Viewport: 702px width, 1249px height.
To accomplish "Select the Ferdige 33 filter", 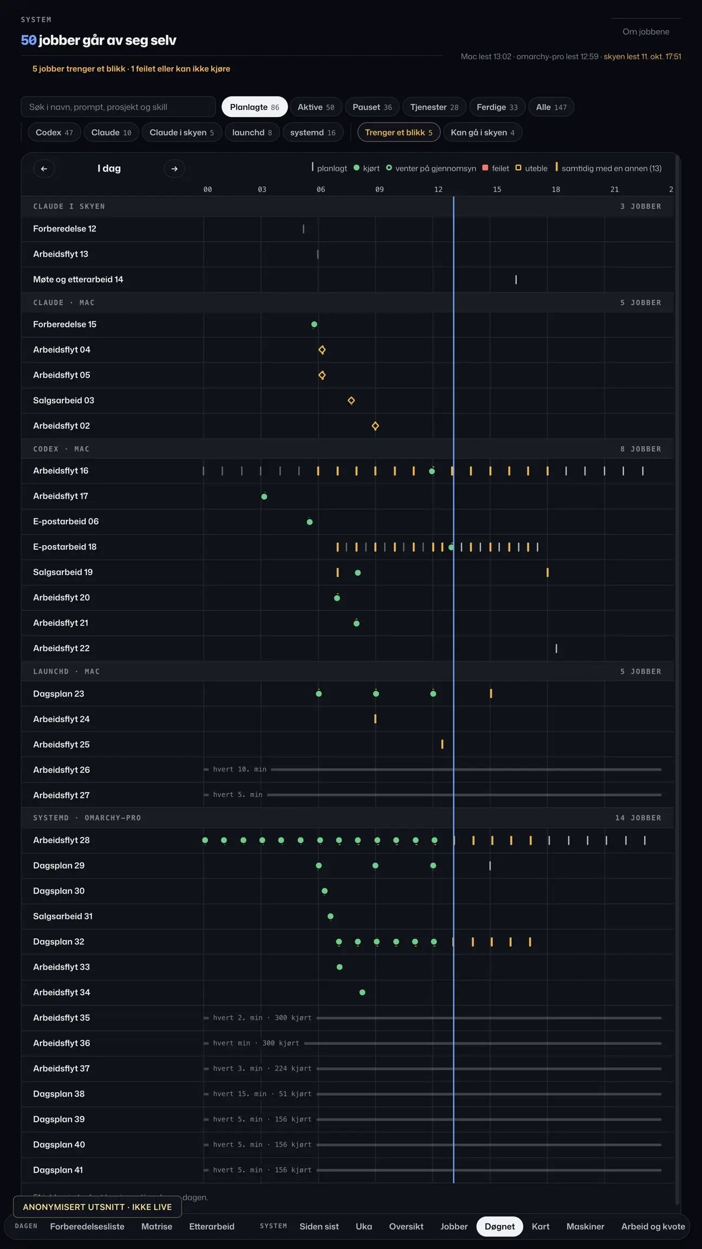I will (x=497, y=107).
